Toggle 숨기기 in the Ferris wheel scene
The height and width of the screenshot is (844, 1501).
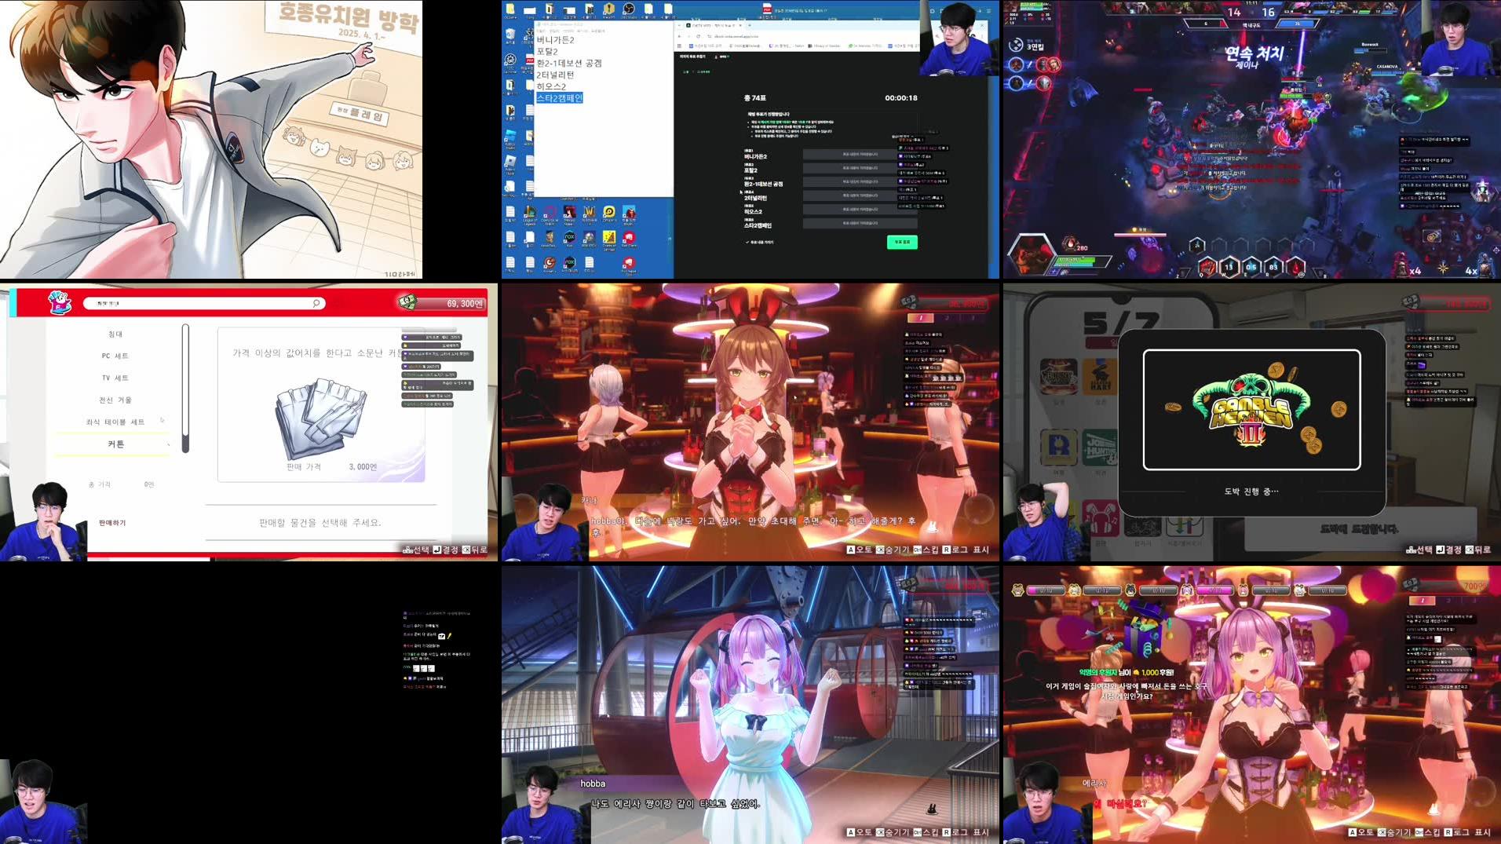point(891,832)
